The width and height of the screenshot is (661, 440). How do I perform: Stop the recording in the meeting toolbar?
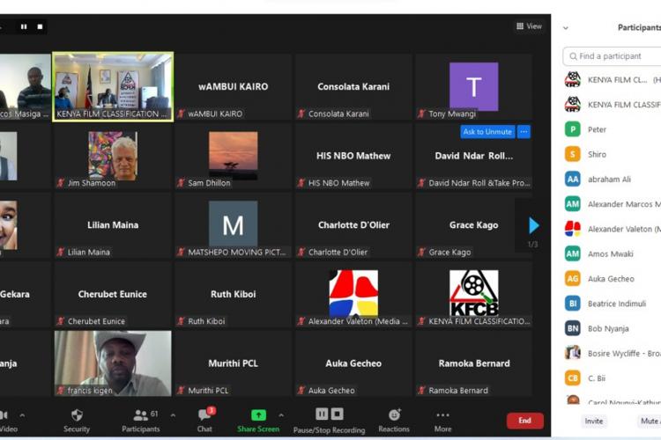(336, 414)
